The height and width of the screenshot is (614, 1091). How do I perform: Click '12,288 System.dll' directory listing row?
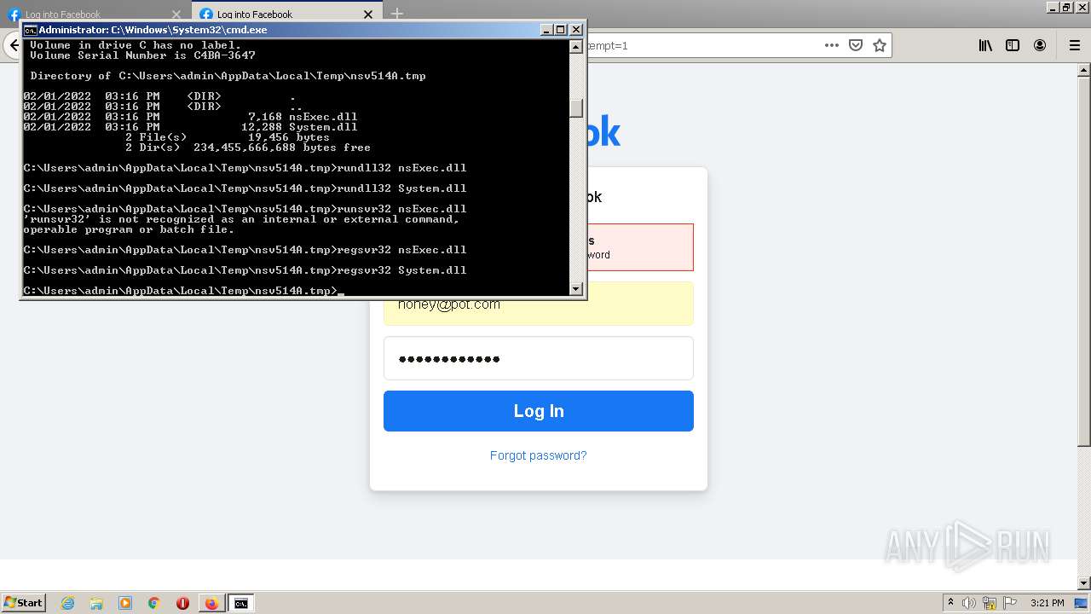[190, 127]
